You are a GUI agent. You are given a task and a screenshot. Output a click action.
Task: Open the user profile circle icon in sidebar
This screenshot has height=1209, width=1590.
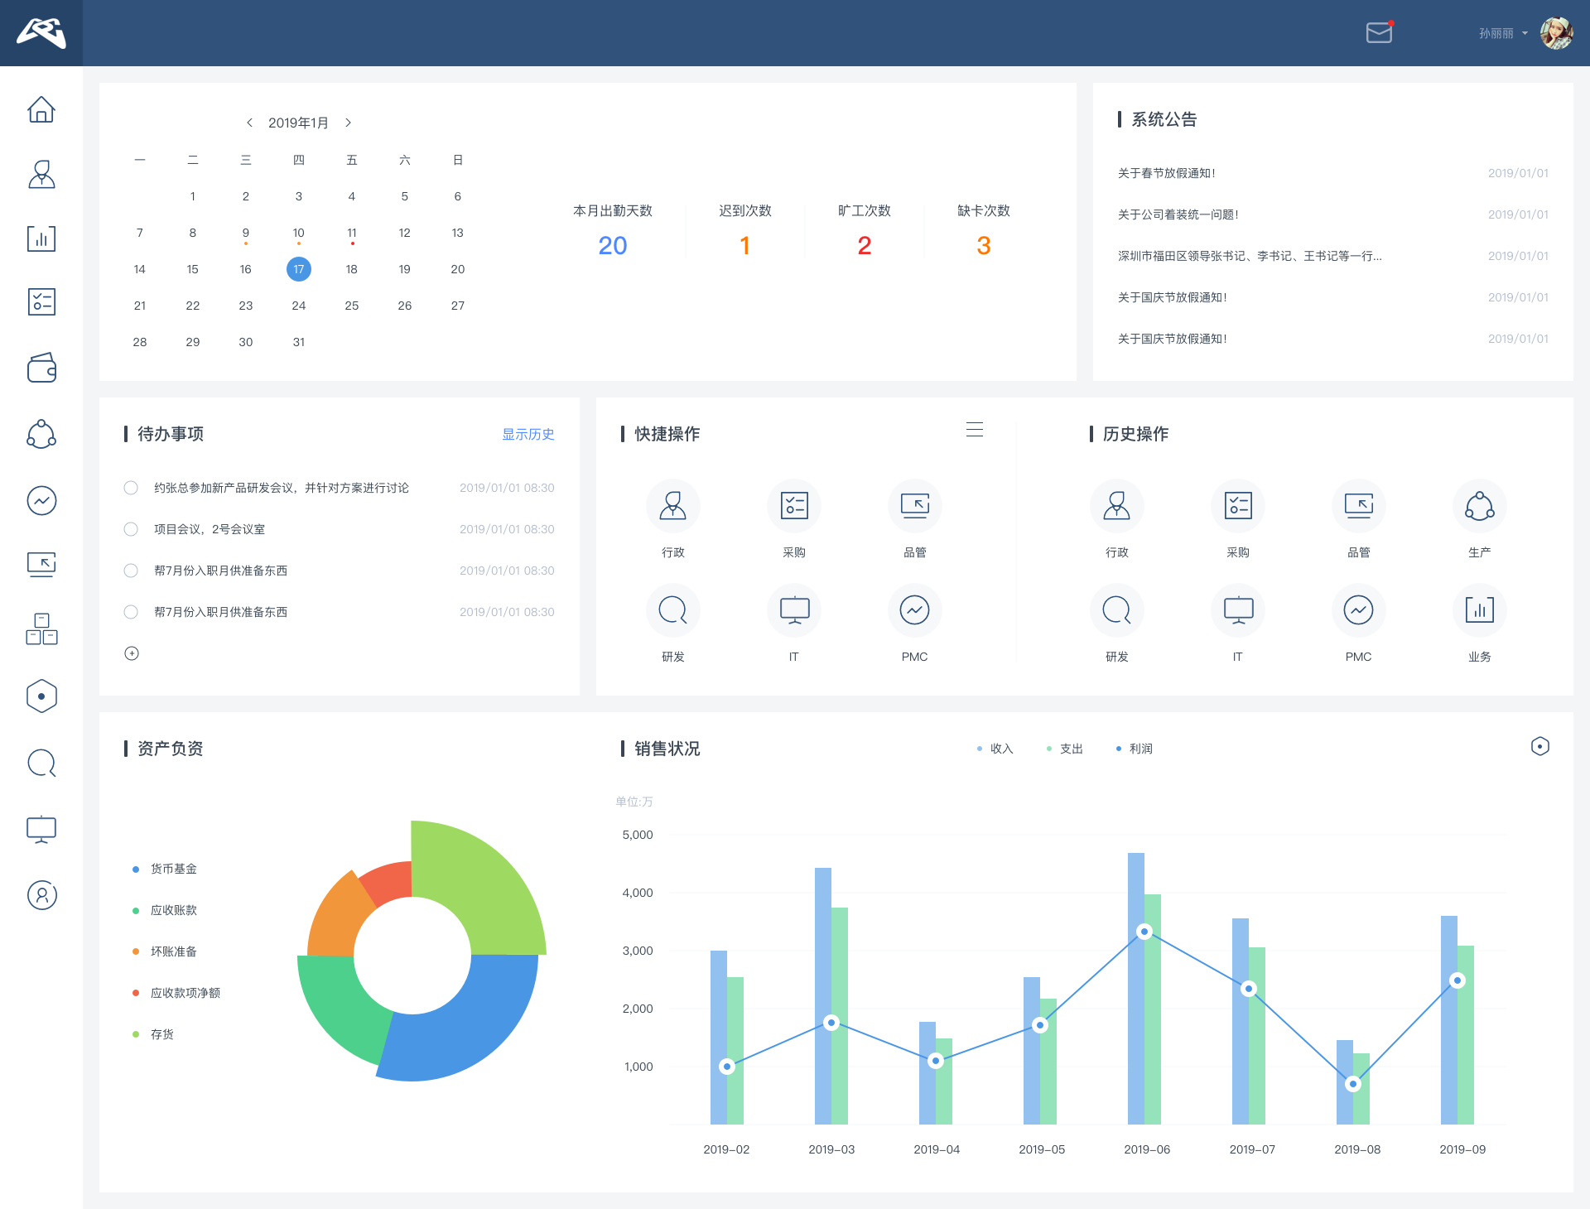[41, 895]
